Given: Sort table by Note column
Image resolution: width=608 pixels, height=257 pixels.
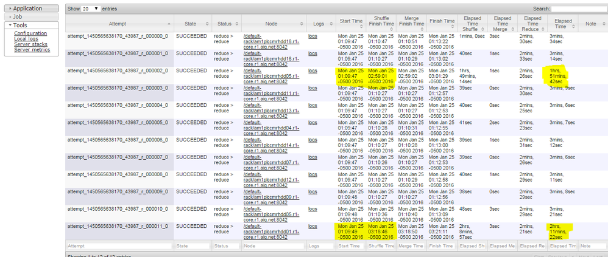Looking at the screenshot, I should (x=593, y=24).
